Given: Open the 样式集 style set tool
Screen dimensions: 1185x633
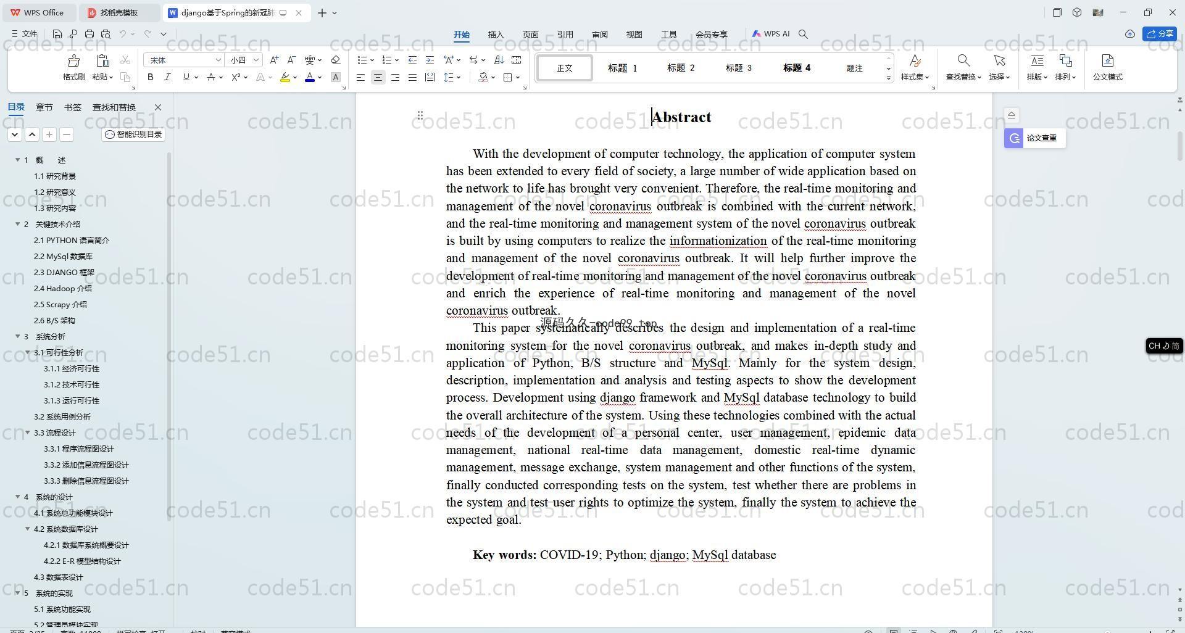Looking at the screenshot, I should tap(915, 67).
